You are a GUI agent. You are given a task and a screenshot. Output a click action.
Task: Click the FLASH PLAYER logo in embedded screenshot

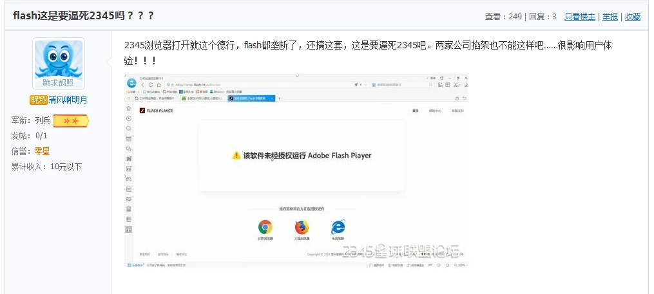coord(156,111)
